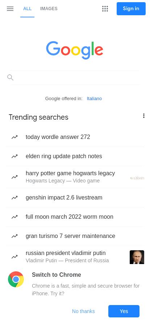Image resolution: width=150 pixels, height=325 pixels.
Task: Open the Google apps grid
Action: [105, 9]
